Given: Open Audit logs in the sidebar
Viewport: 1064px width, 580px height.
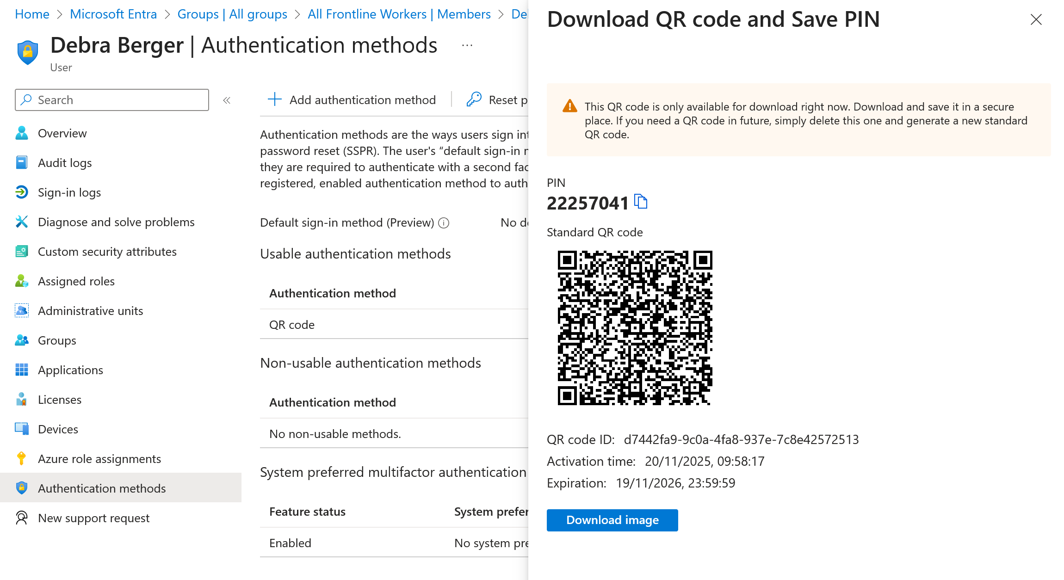Looking at the screenshot, I should pyautogui.click(x=65, y=163).
